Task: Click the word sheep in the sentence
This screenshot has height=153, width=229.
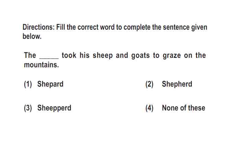Action: [x=103, y=56]
